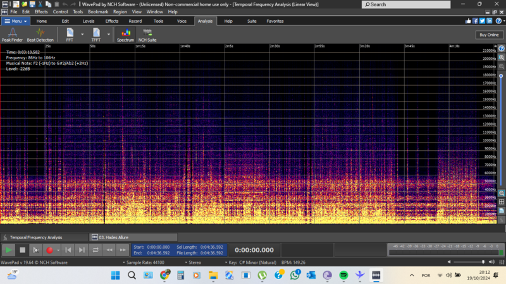Screen dimensions: 506x284
Task: Start playback with the green Play button
Action: (x=9, y=250)
